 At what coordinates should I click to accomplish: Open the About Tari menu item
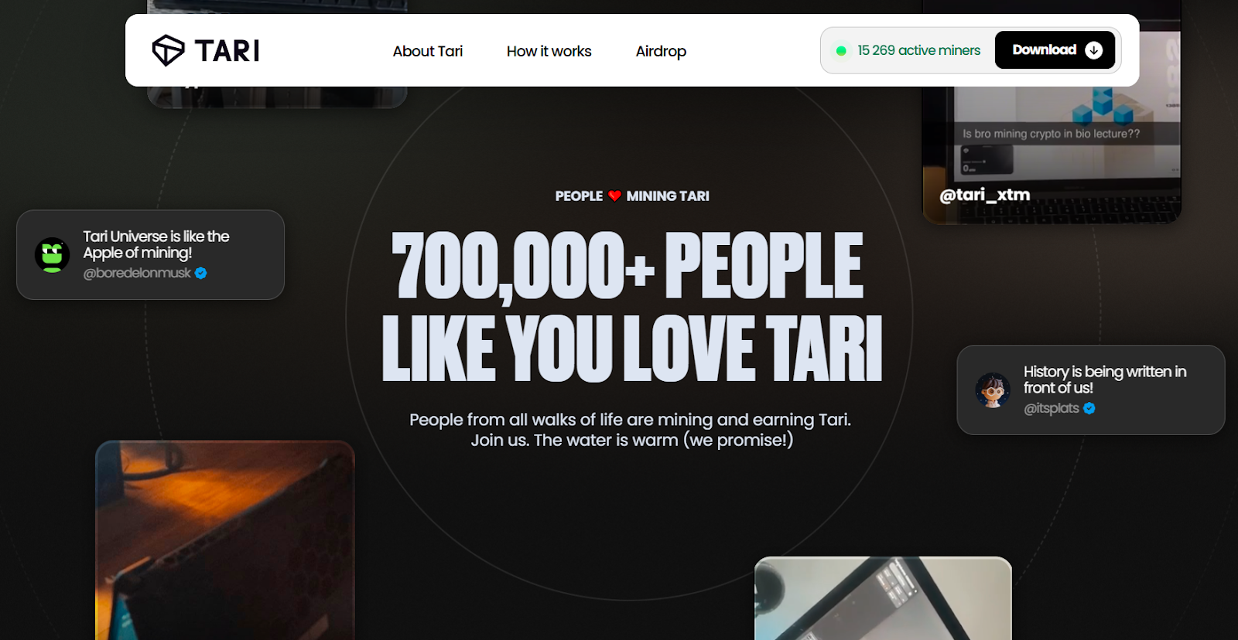[x=428, y=51]
